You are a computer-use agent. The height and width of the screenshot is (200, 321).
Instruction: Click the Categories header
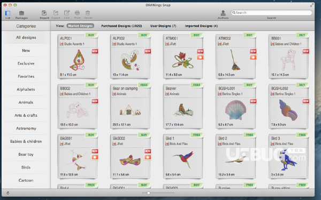[26, 26]
